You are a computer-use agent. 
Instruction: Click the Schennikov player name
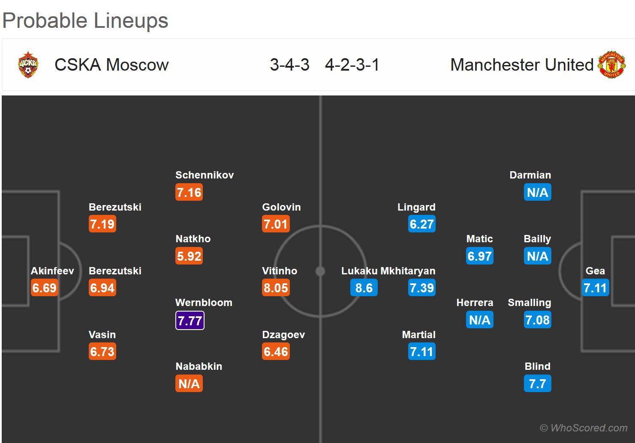point(205,175)
